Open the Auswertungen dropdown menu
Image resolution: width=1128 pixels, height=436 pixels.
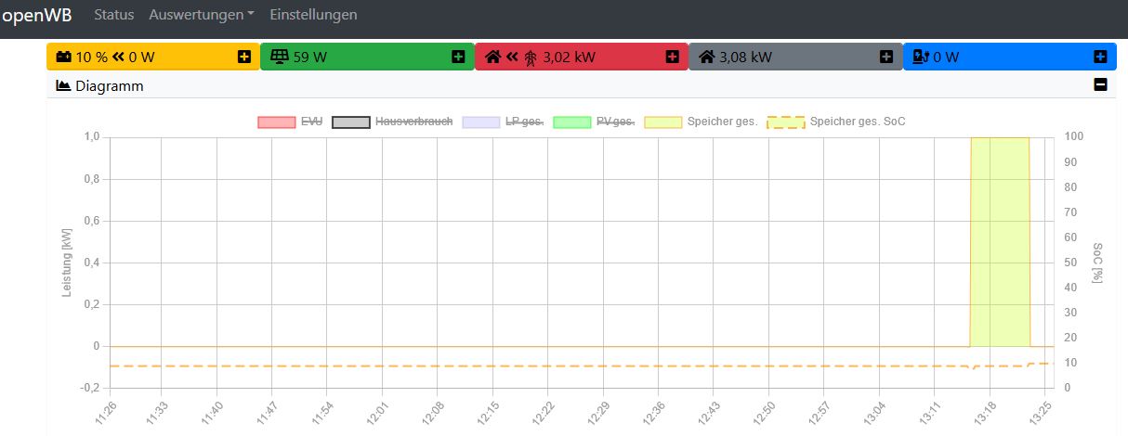[x=202, y=15]
